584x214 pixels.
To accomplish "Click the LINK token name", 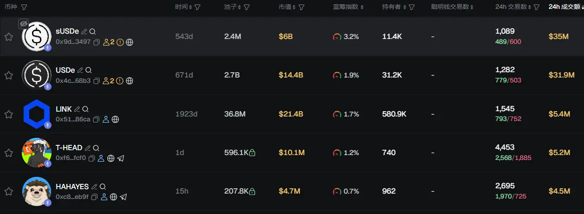I will point(64,109).
